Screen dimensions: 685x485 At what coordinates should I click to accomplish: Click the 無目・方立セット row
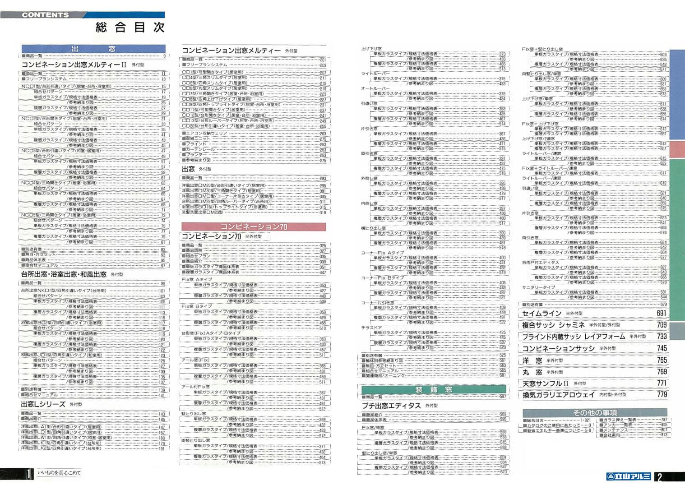(93, 254)
